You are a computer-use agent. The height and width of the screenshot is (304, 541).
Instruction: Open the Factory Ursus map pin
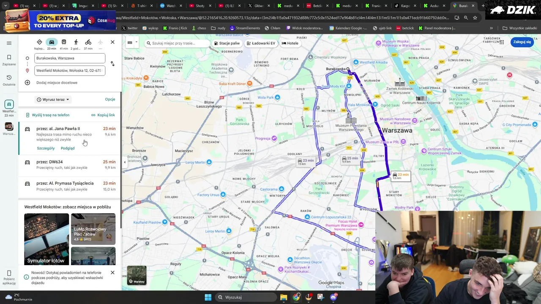pyautogui.click(x=223, y=195)
